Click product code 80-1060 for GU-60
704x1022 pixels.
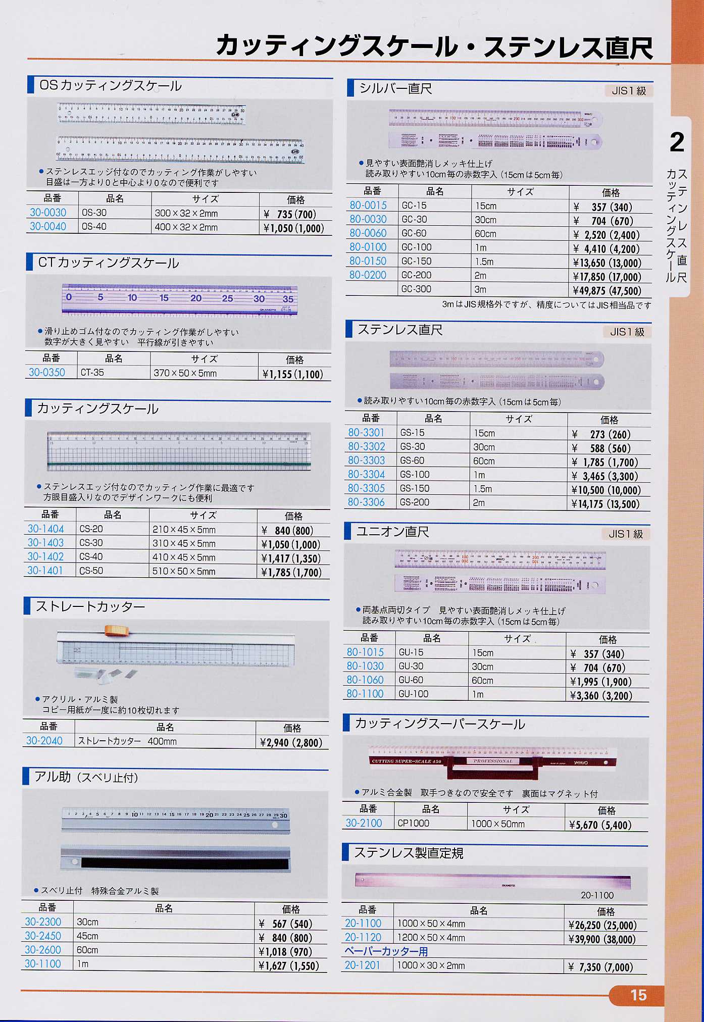[365, 680]
